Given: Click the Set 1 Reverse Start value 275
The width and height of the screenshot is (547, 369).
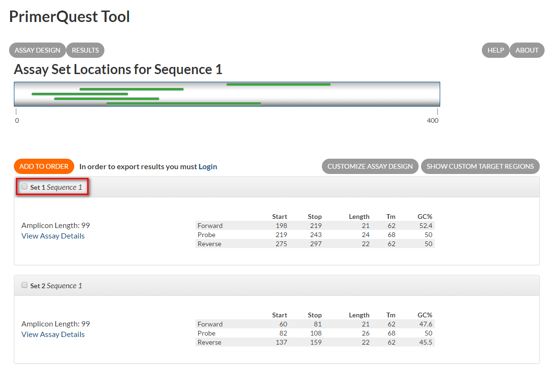Looking at the screenshot, I should (x=282, y=244).
